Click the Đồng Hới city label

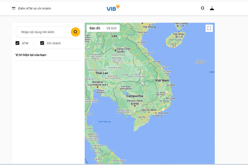click(x=149, y=53)
